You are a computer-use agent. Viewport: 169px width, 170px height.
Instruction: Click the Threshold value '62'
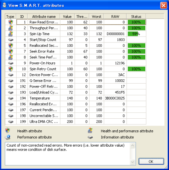pos(85,22)
